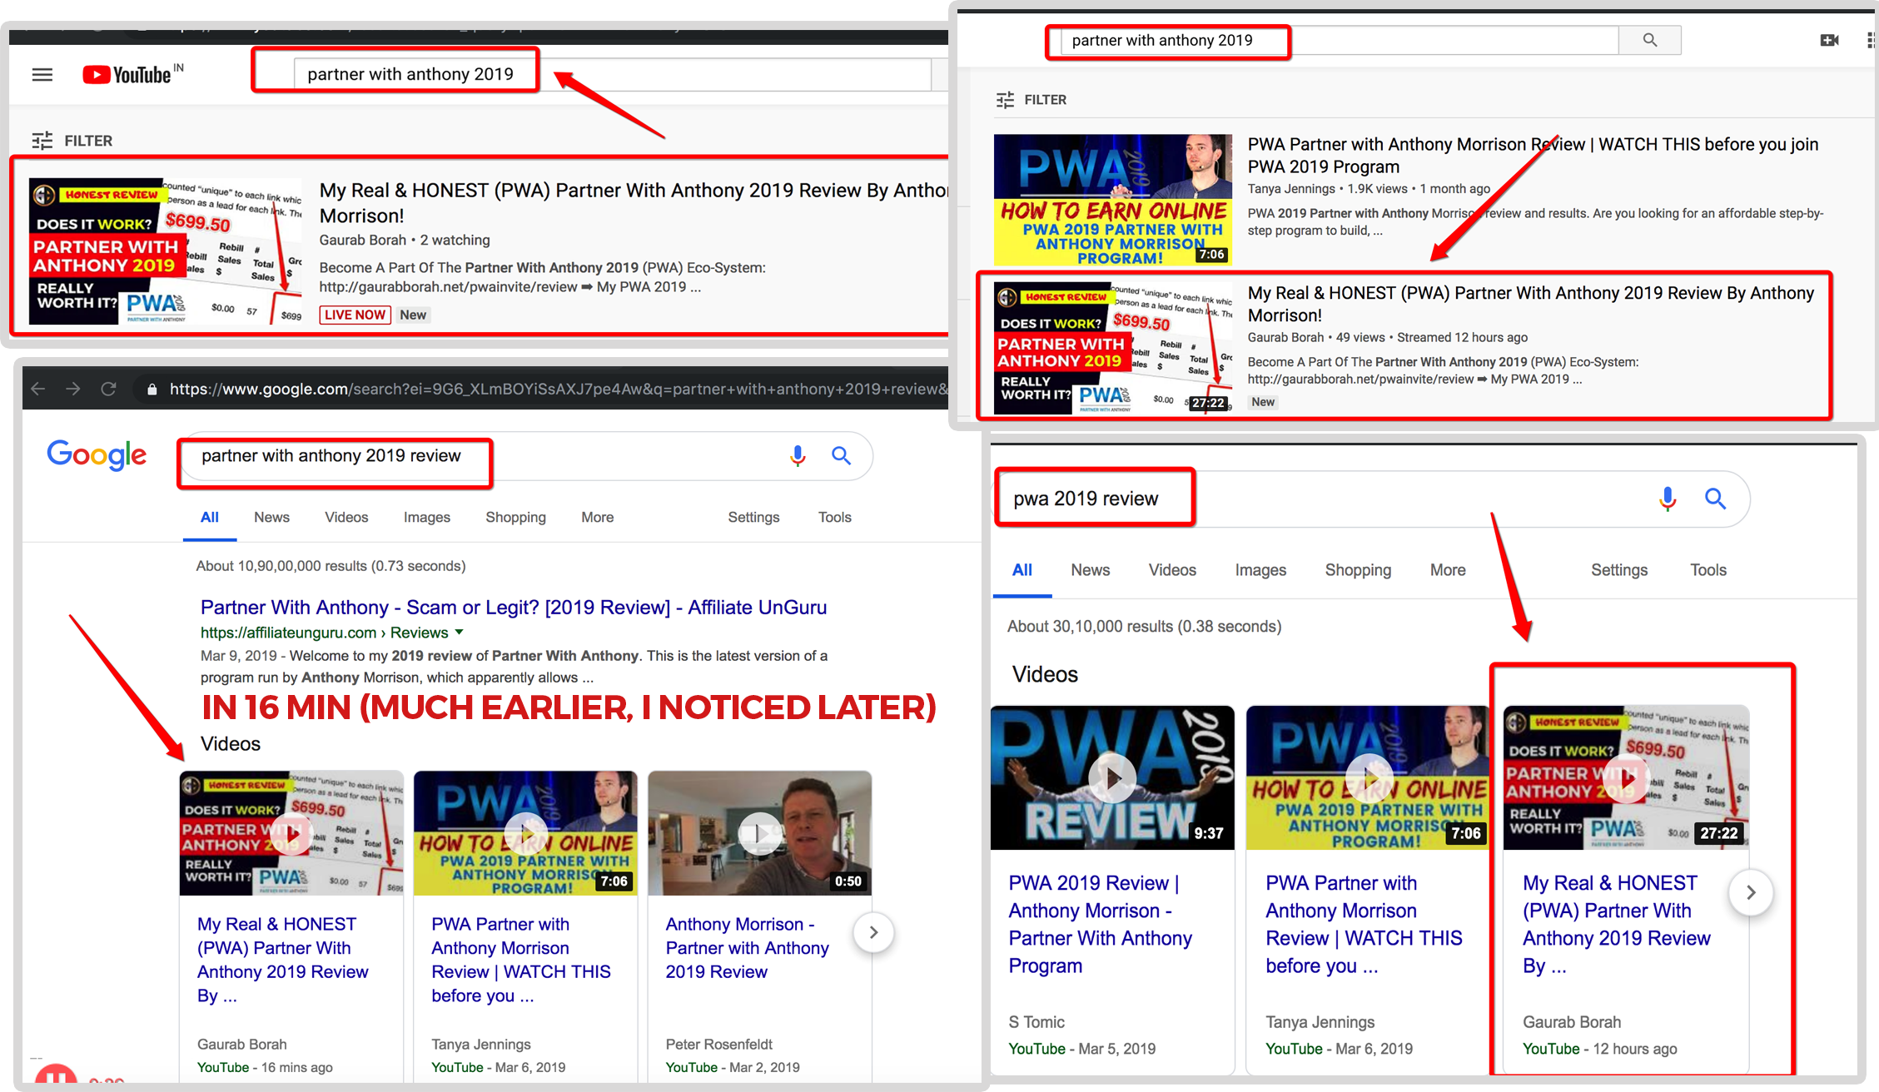The width and height of the screenshot is (1879, 1092).
Task: Select Shopping tab in 'pwa 2019 review' results
Action: [1358, 570]
